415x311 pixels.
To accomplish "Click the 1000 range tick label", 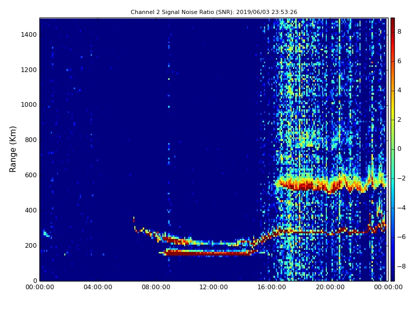I will pos(29,105).
